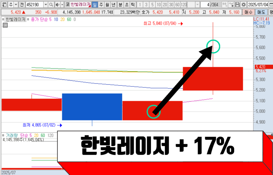273x175 pixels.
Task: Click the candle count field showing 4
Action: pos(205,5)
